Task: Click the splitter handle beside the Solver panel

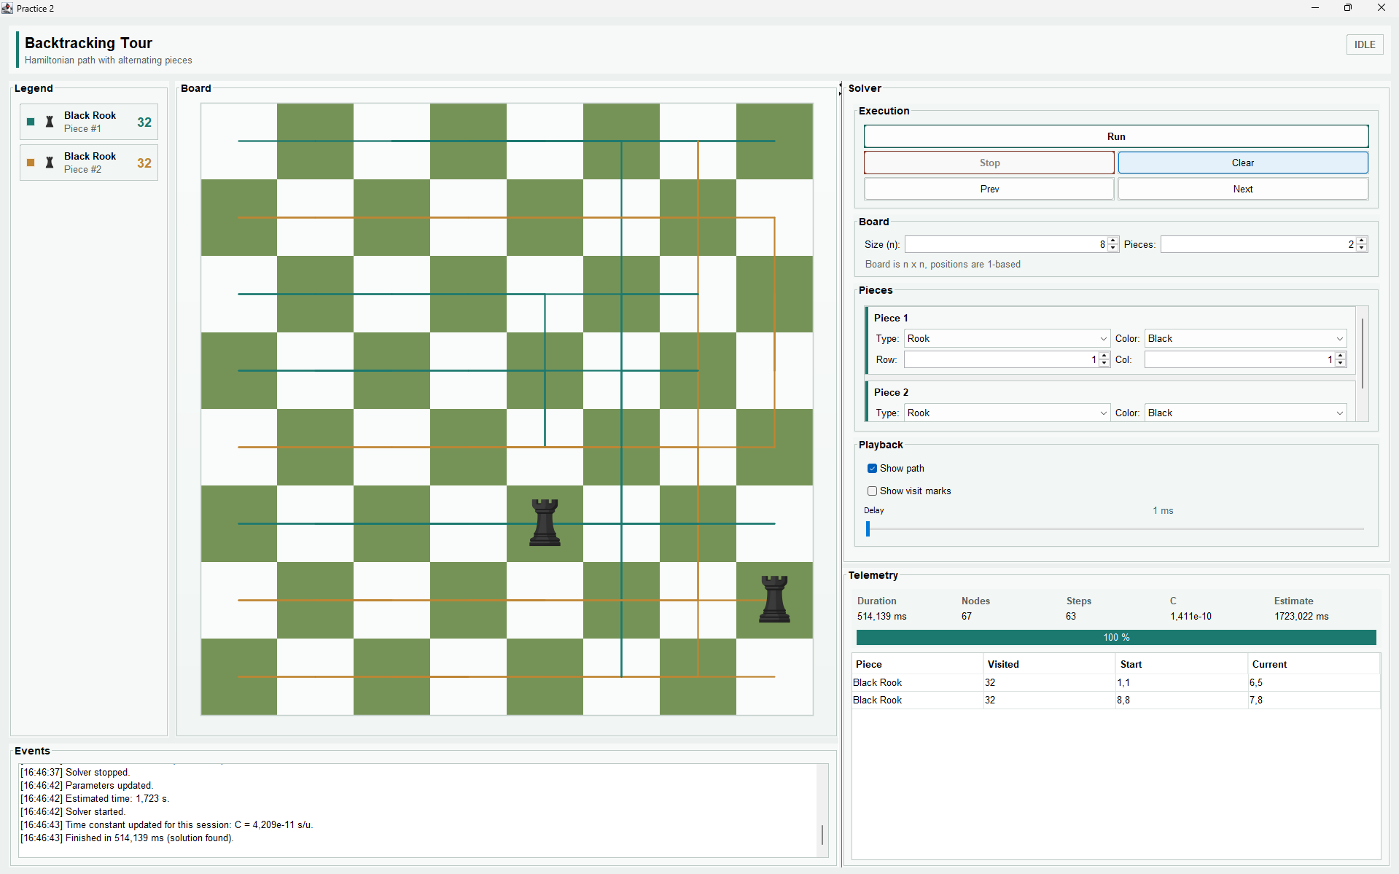Action: [x=840, y=88]
